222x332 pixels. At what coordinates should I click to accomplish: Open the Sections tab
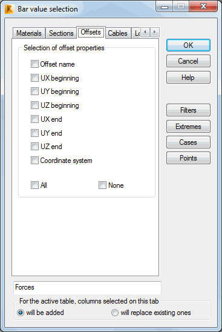click(61, 33)
